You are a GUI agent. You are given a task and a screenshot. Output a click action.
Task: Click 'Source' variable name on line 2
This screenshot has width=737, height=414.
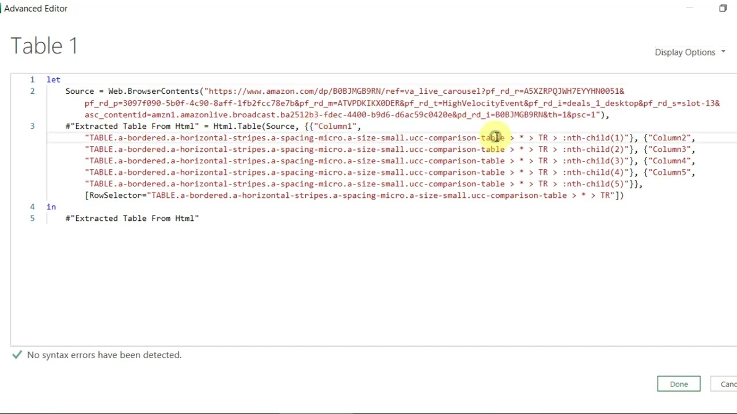(x=79, y=91)
